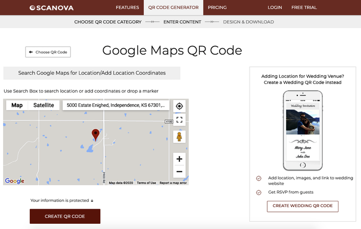Jump to Design & Download step
The width and height of the screenshot is (361, 229).
pyautogui.click(x=249, y=22)
